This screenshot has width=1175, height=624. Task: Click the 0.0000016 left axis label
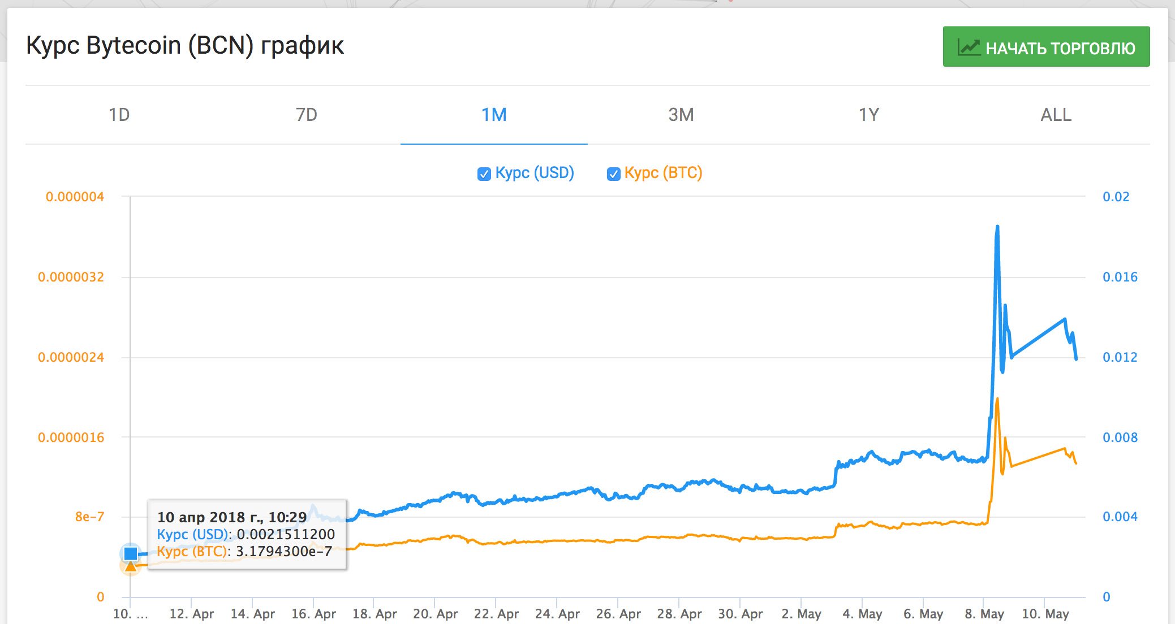click(71, 437)
